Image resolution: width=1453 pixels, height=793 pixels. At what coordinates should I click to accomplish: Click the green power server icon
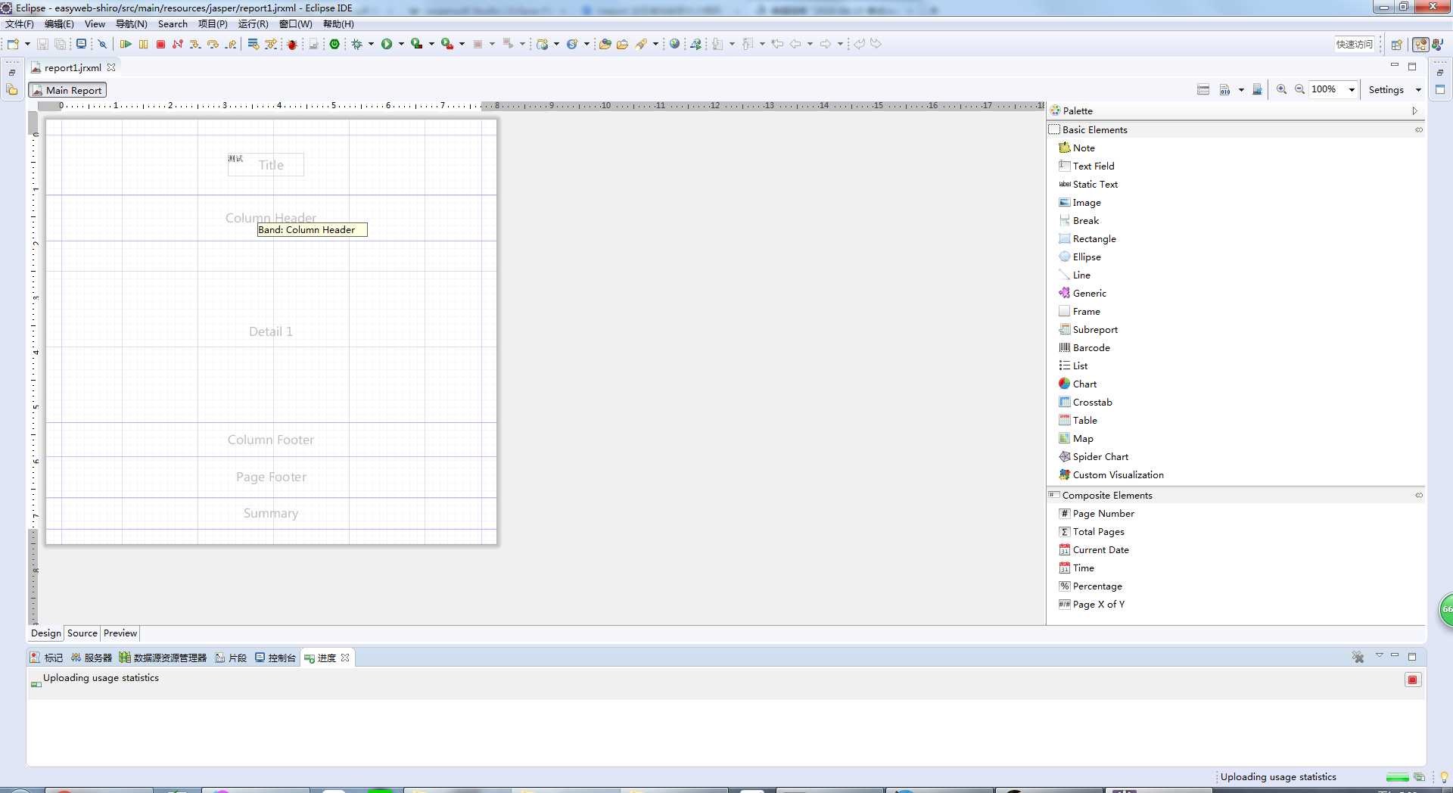[334, 44]
